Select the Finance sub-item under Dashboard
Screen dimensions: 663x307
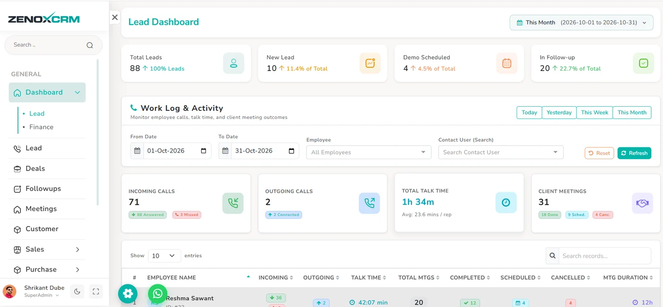click(x=41, y=127)
